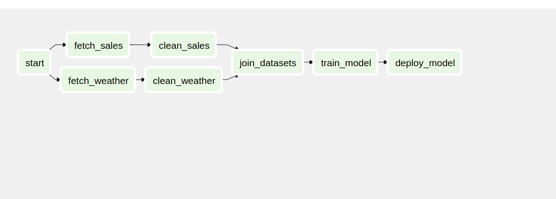Click the arrow from clean_weather to join_datasets
Image resolution: width=556 pixels, height=199 pixels.
(x=229, y=79)
